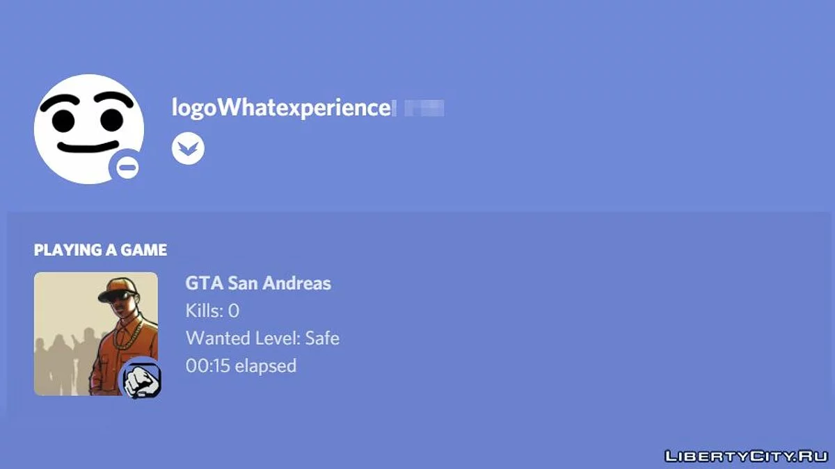The width and height of the screenshot is (835, 469).
Task: Select the username logoWhatexperience
Action: [x=280, y=108]
